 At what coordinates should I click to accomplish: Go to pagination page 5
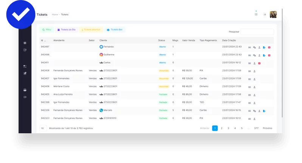(242, 128)
